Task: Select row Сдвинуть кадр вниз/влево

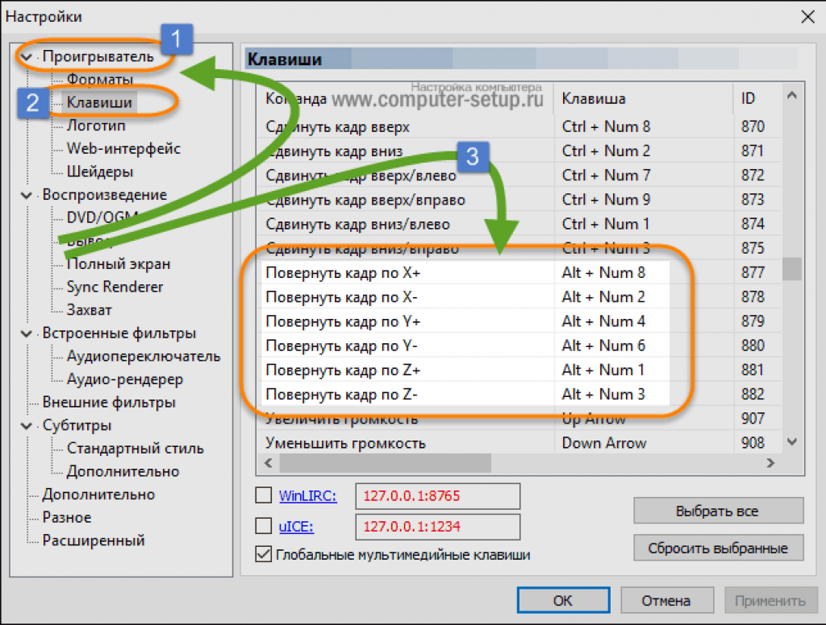Action: [519, 224]
